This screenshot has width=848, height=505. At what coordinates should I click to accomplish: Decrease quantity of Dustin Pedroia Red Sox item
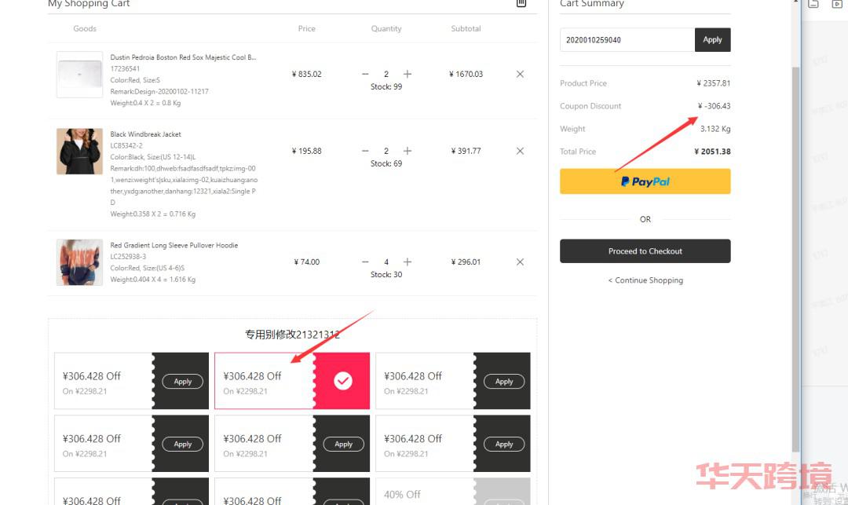point(365,74)
